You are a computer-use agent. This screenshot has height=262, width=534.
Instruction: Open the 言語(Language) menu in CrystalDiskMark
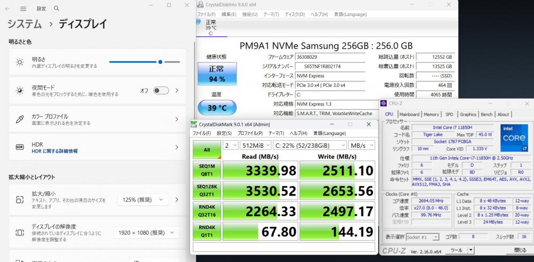329,133
